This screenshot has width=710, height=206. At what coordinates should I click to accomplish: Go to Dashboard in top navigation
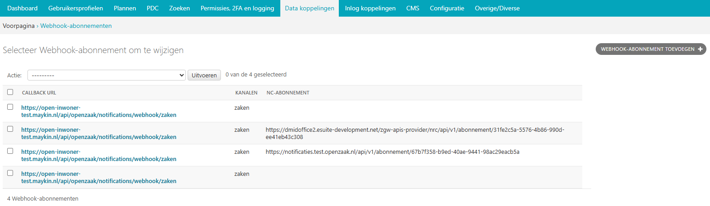tap(22, 8)
